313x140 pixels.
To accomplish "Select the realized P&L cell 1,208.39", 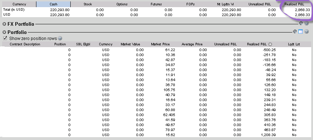I will click(x=269, y=135).
